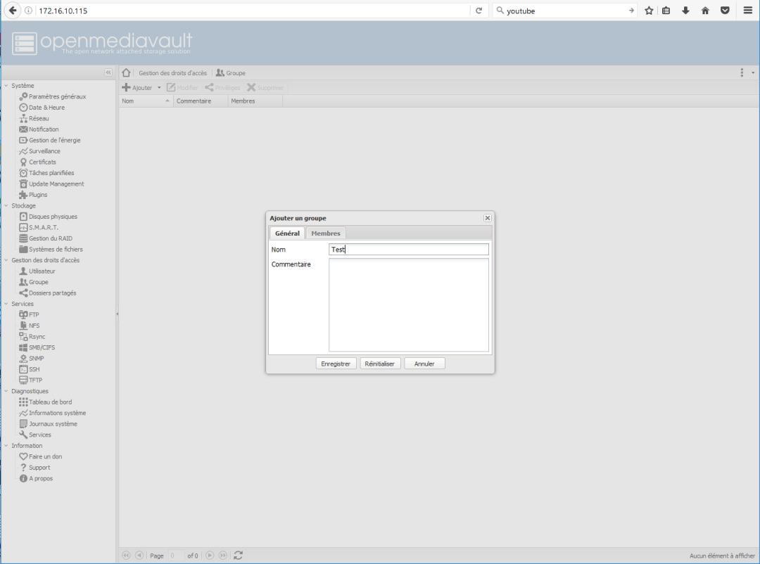Click the Annuler button
Viewport: 760px width, 564px height.
coord(424,364)
